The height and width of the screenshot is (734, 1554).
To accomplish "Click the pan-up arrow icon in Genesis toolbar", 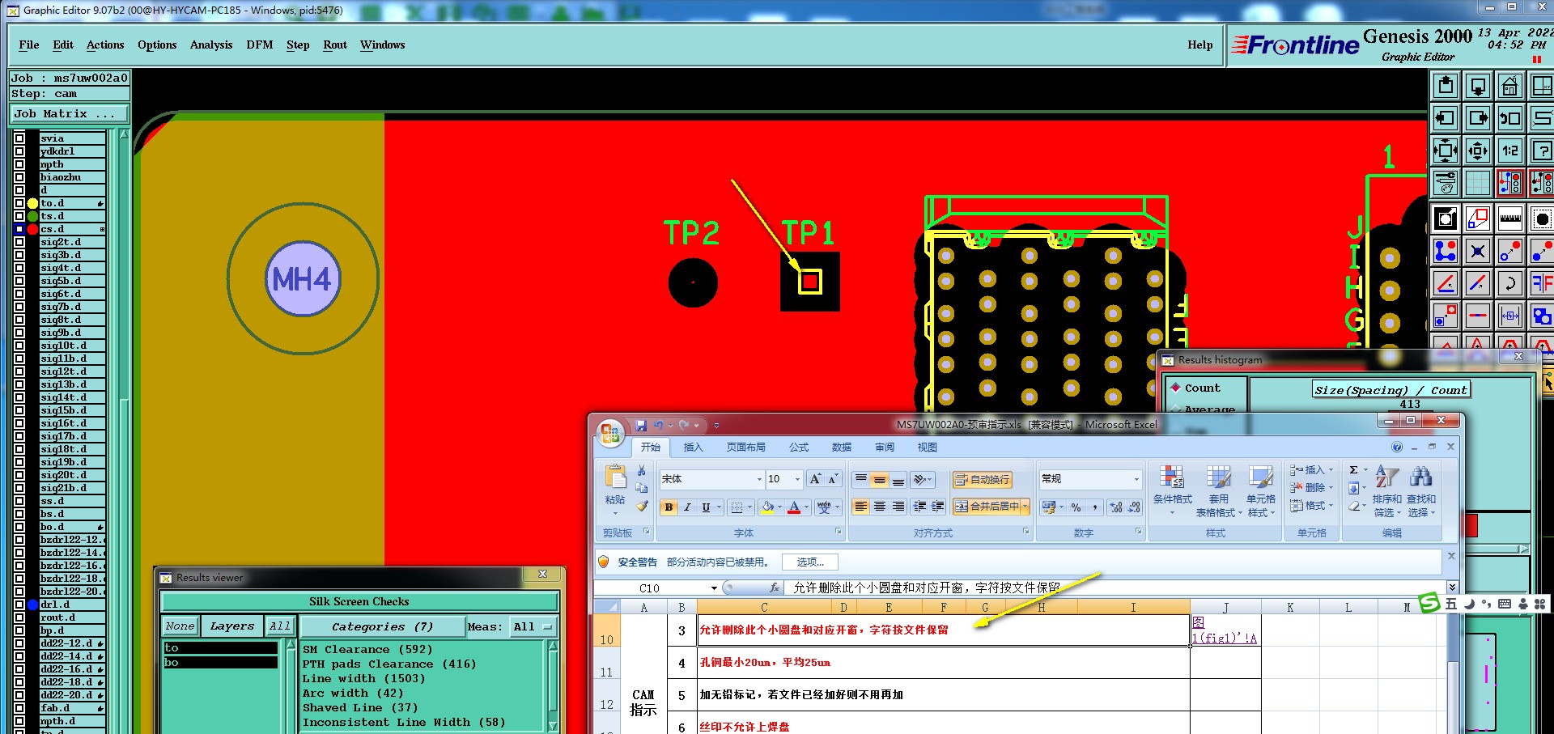I will [x=1445, y=85].
